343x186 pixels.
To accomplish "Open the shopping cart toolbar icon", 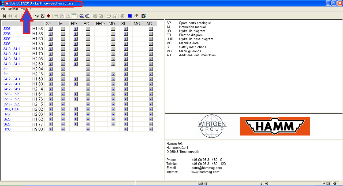I will point(37,16).
